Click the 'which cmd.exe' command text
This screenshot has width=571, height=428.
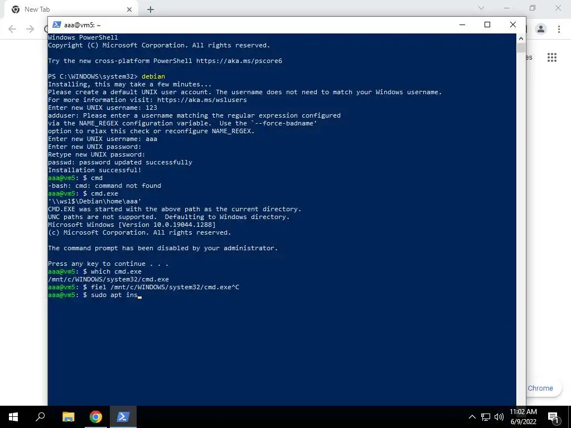click(x=116, y=271)
